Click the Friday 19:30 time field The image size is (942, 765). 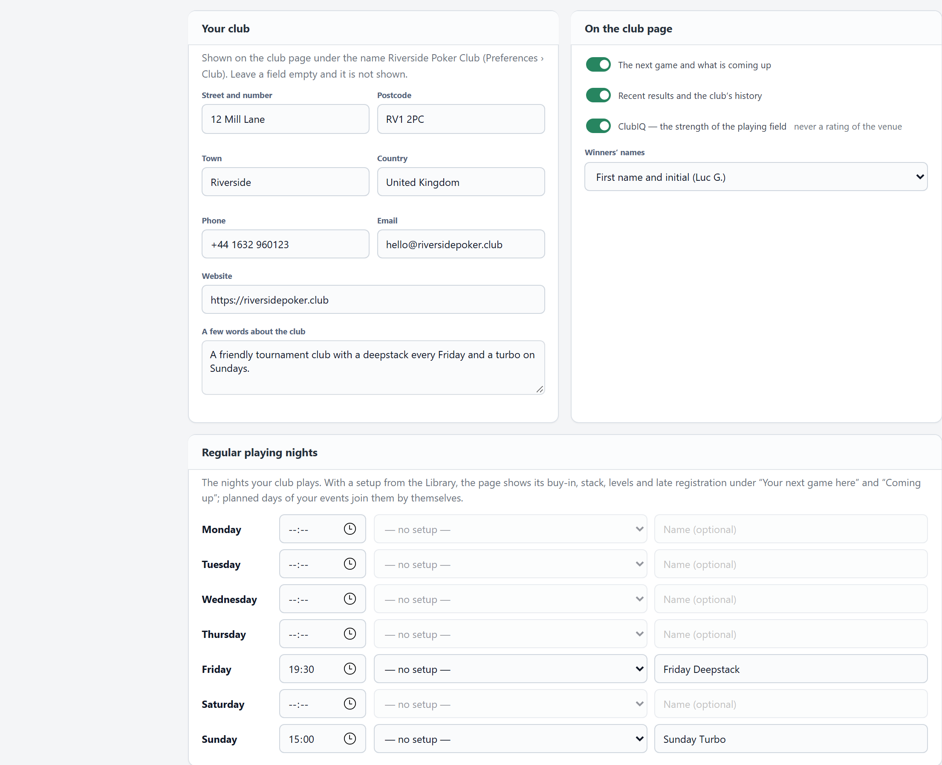point(322,669)
